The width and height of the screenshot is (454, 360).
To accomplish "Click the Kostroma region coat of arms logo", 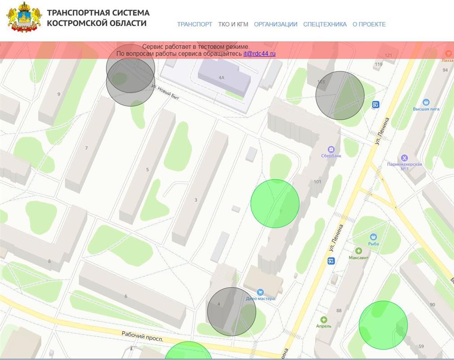I will [24, 17].
